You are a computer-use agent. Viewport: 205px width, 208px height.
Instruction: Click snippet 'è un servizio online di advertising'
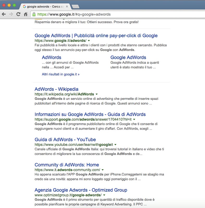pos(96,101)
